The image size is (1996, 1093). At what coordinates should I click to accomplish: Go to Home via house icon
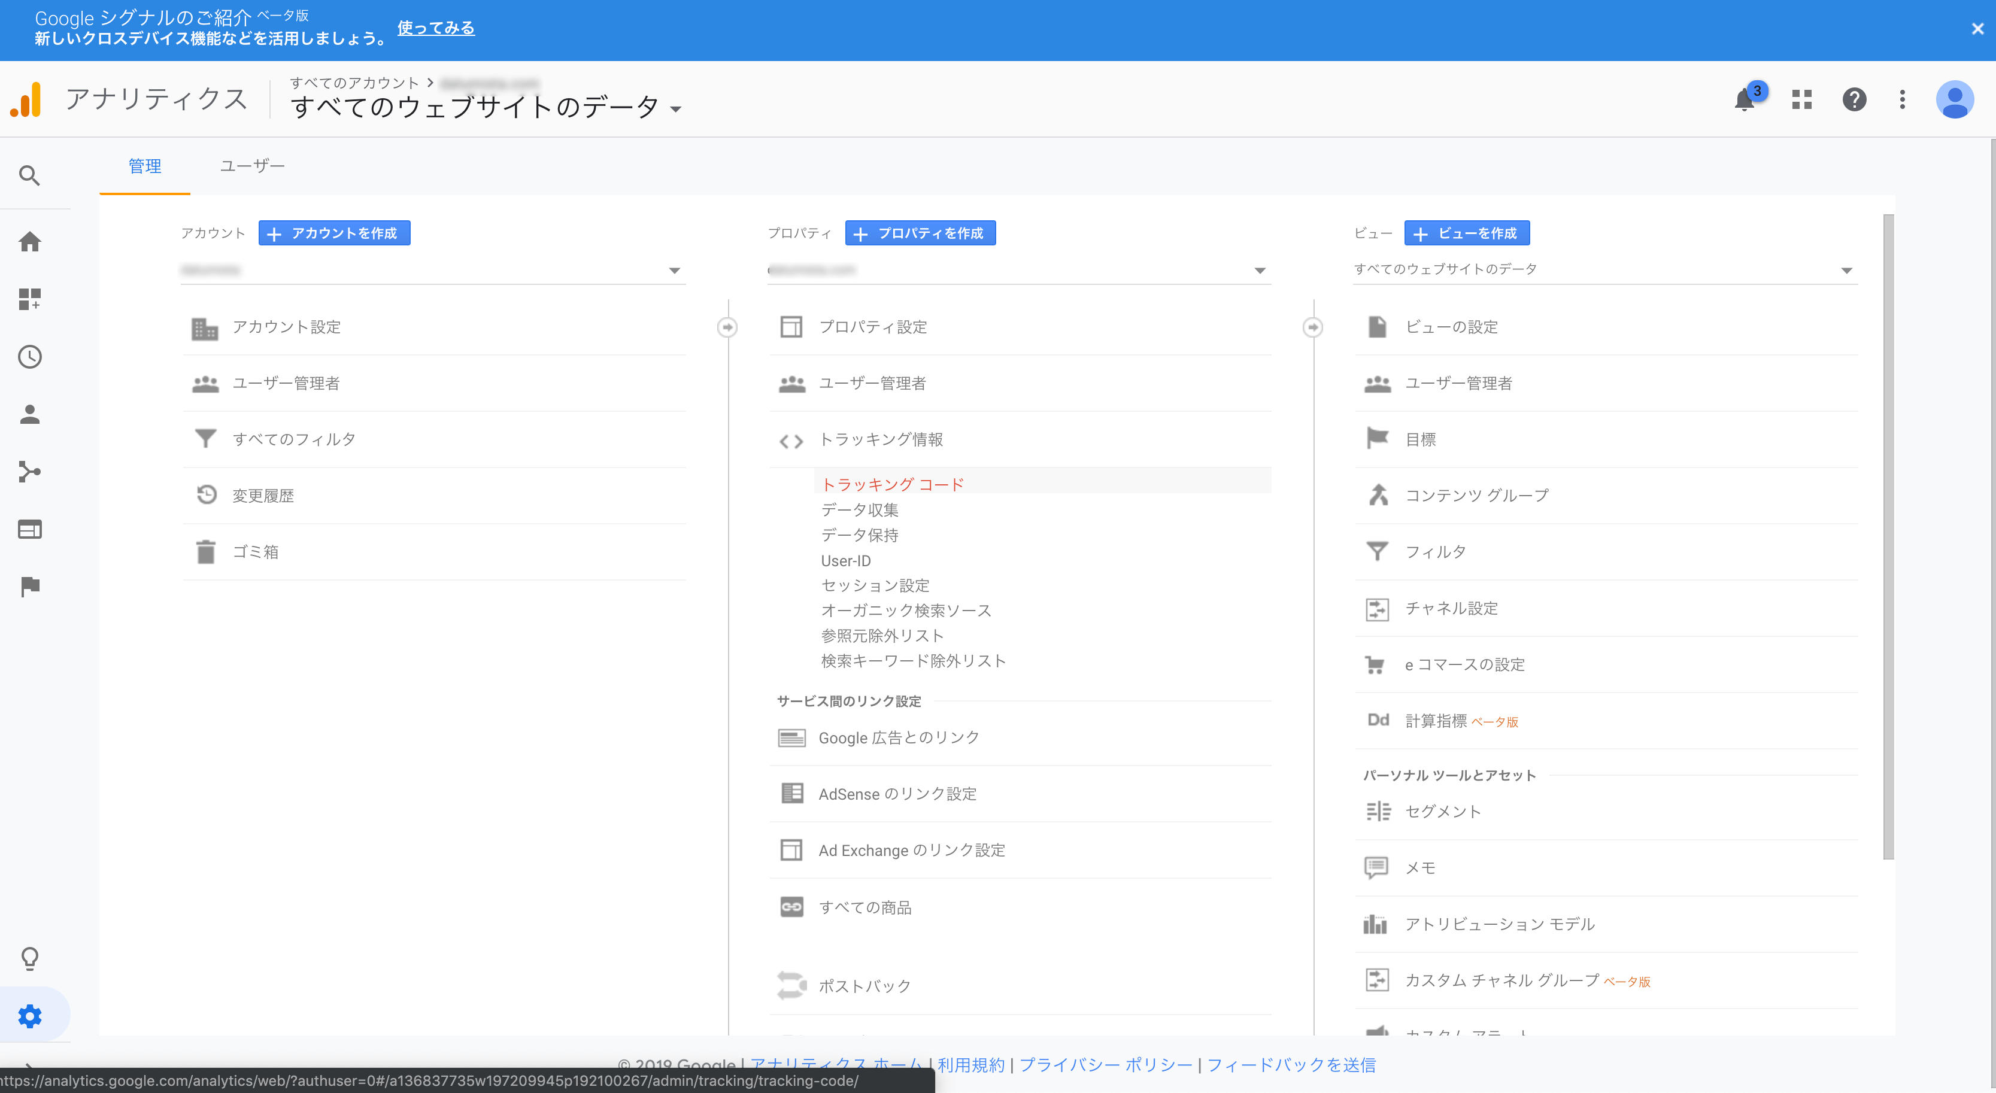(29, 242)
